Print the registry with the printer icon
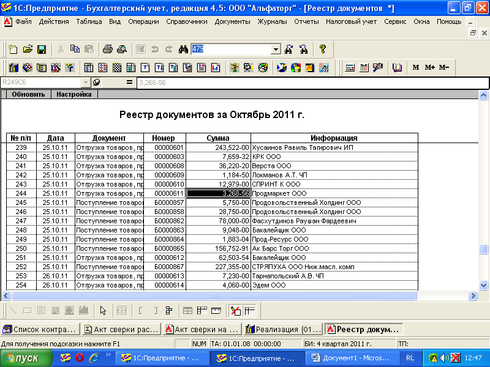Image resolution: width=490 pixels, height=367 pixels. click(x=108, y=50)
